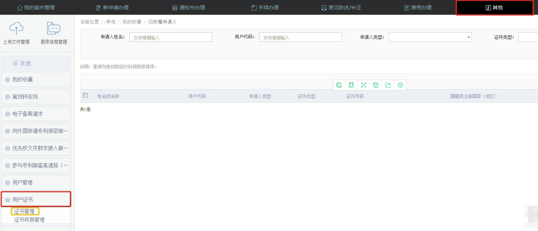Screen dimensions: 538x231
Task: Go to 我的案件管理 tab
Action: coord(36,7)
